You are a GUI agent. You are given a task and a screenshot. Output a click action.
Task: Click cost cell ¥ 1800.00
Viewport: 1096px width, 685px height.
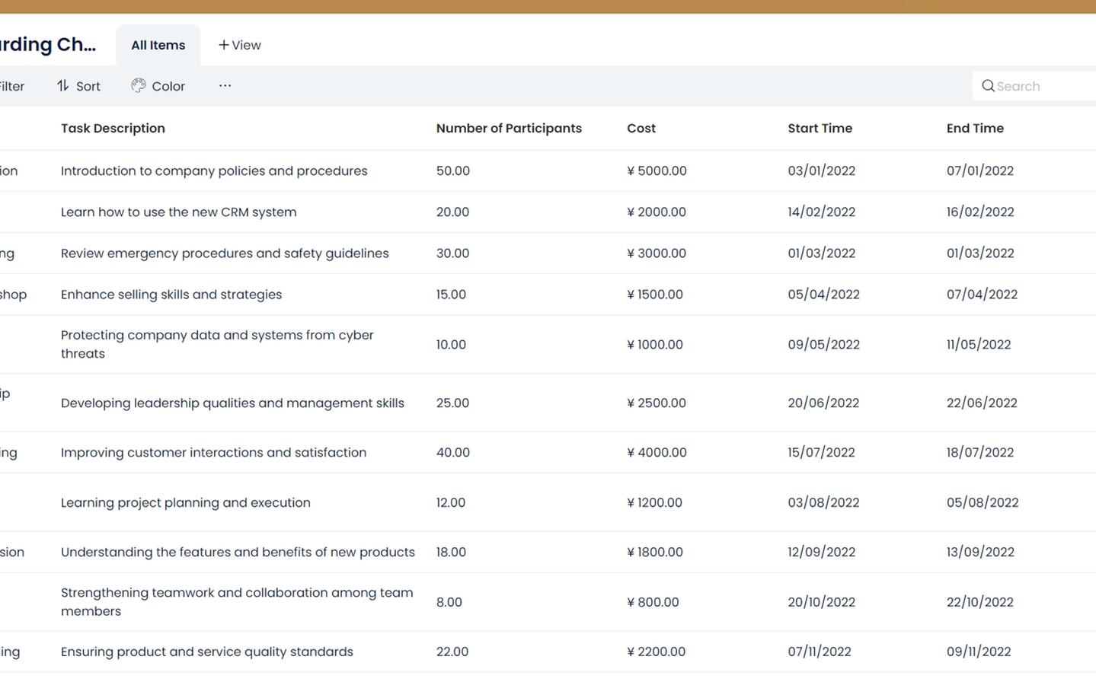(x=655, y=552)
